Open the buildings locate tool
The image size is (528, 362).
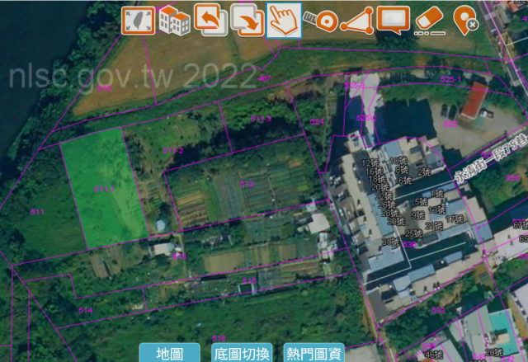tap(174, 21)
